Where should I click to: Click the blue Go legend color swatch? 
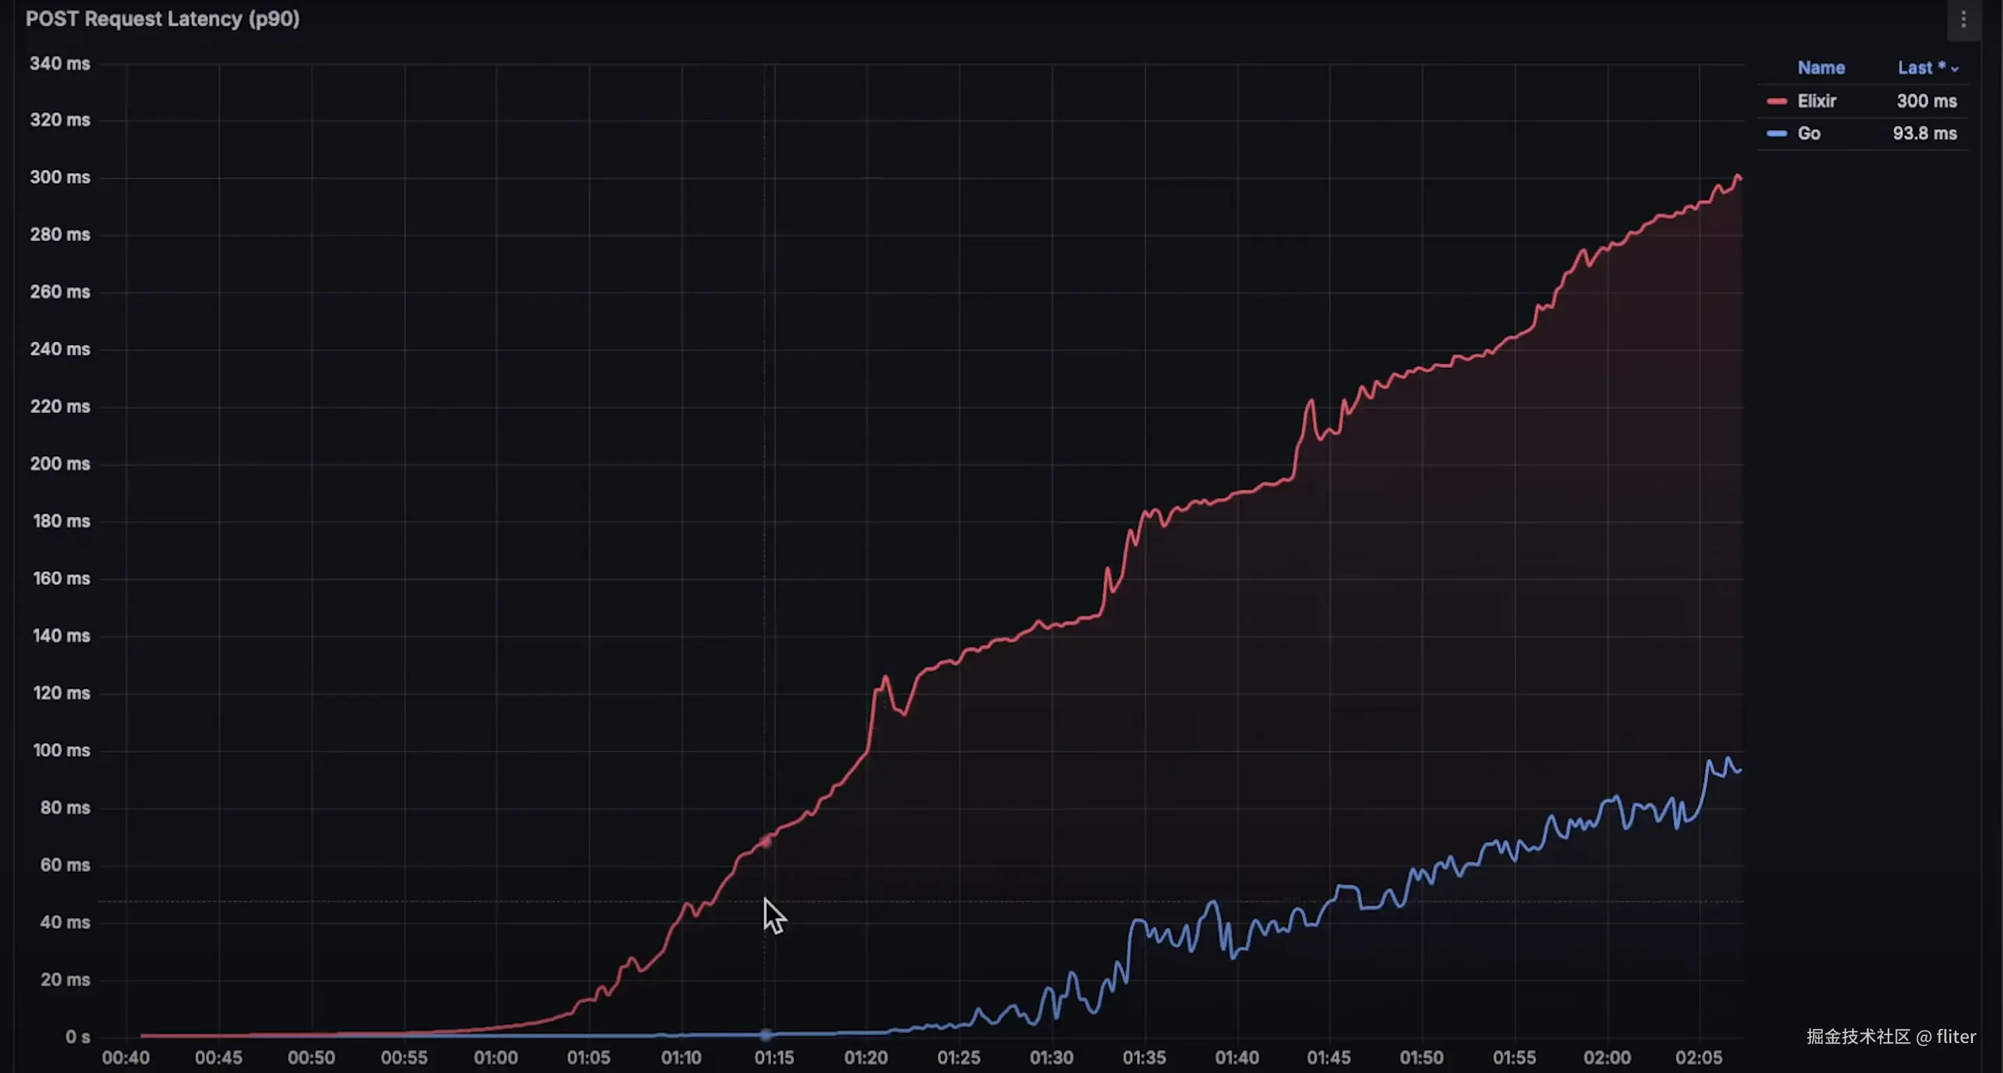[x=1776, y=133]
